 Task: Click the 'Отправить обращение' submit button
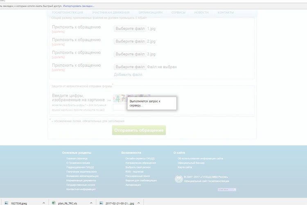point(139,130)
